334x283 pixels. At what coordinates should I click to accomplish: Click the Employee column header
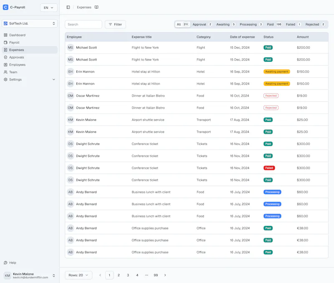click(74, 37)
